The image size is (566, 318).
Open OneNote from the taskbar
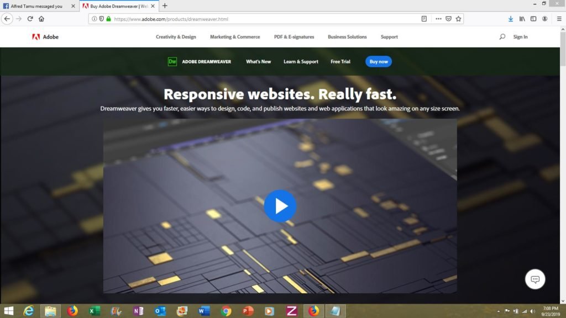[138, 311]
